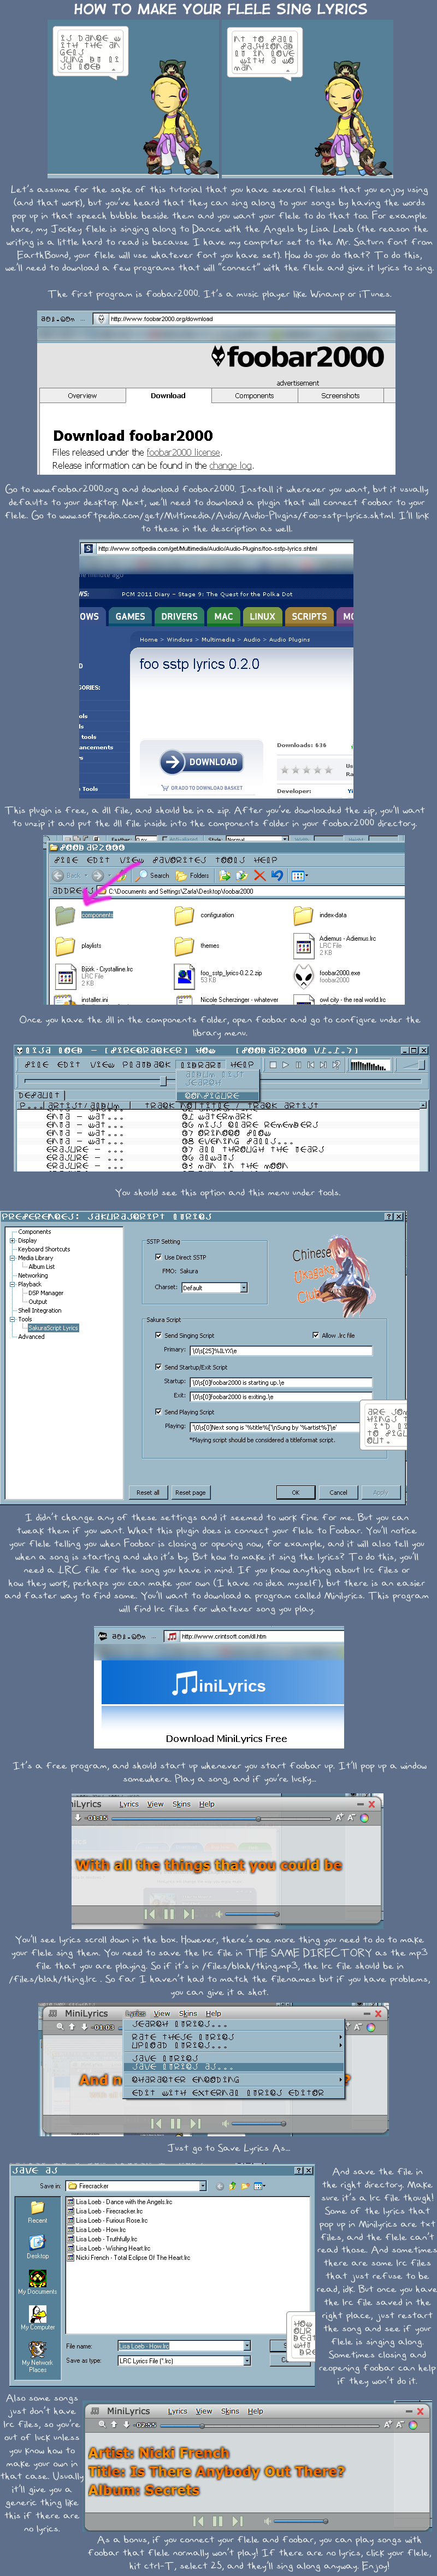Viewport: 437px width, 2576px height.
Task: Toggle Send Startup/Exit Script checkbox
Action: pos(158,1367)
